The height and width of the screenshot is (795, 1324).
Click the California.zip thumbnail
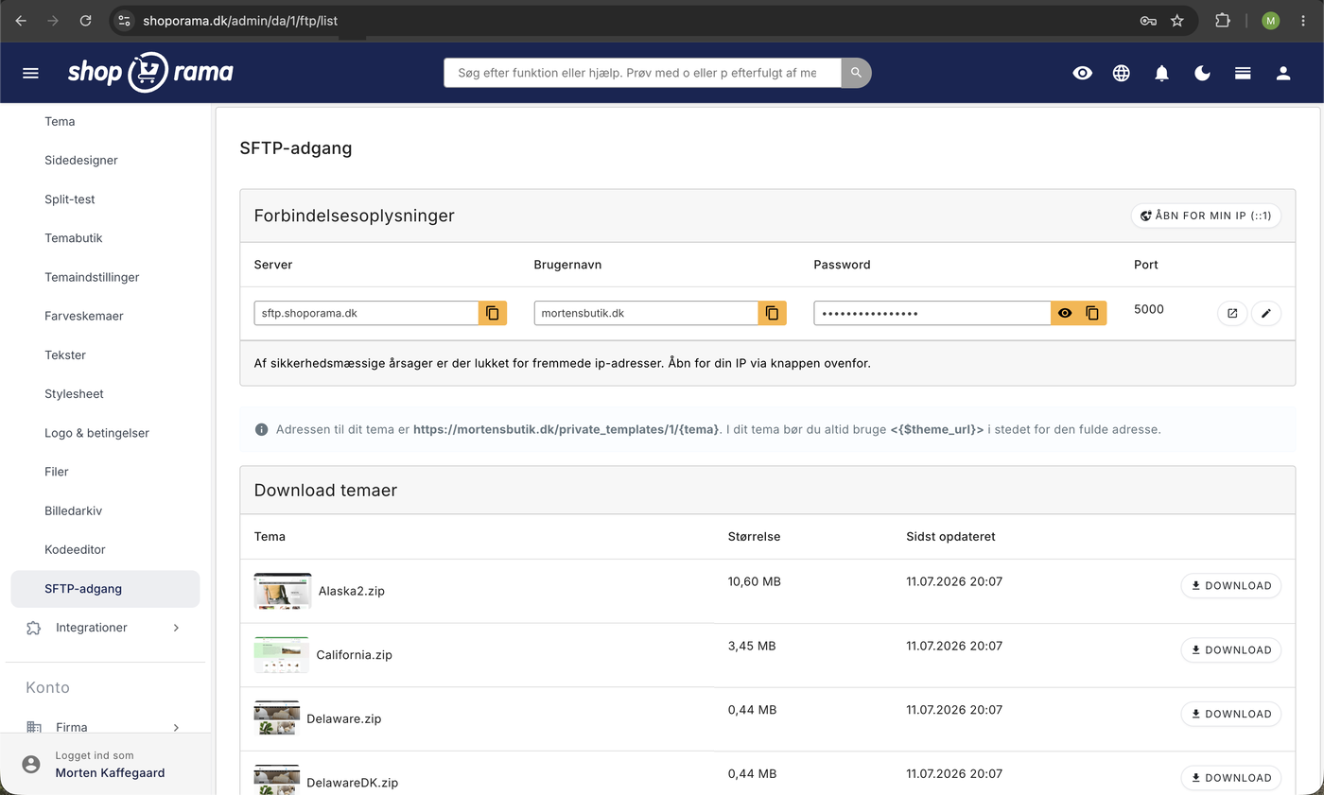pos(282,655)
